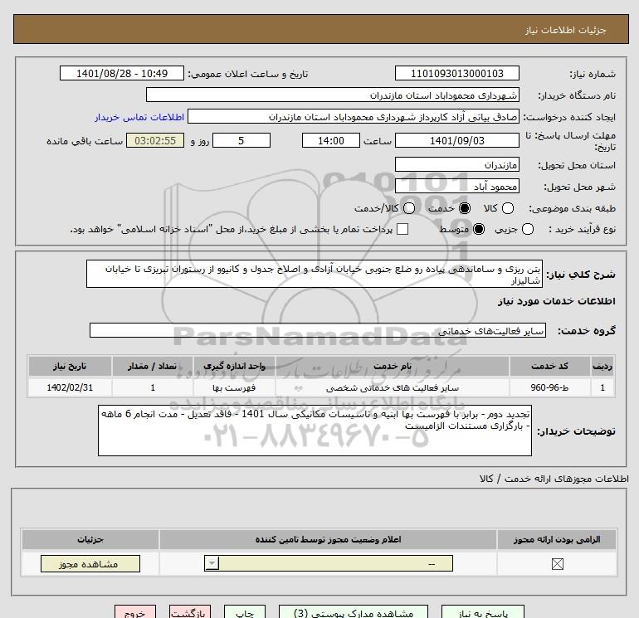
Task: Select the کالا radio button
Action: [x=508, y=208]
